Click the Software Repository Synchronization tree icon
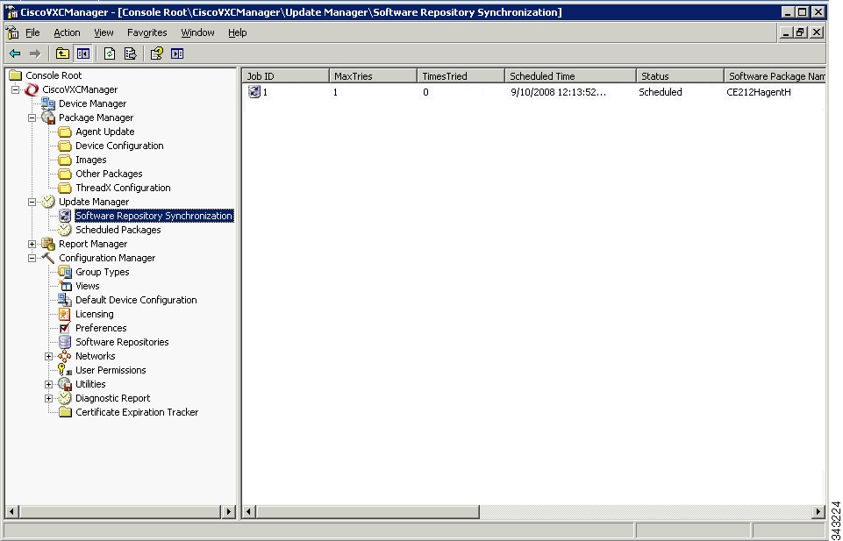Screen dimensions: 843x541 [x=65, y=216]
